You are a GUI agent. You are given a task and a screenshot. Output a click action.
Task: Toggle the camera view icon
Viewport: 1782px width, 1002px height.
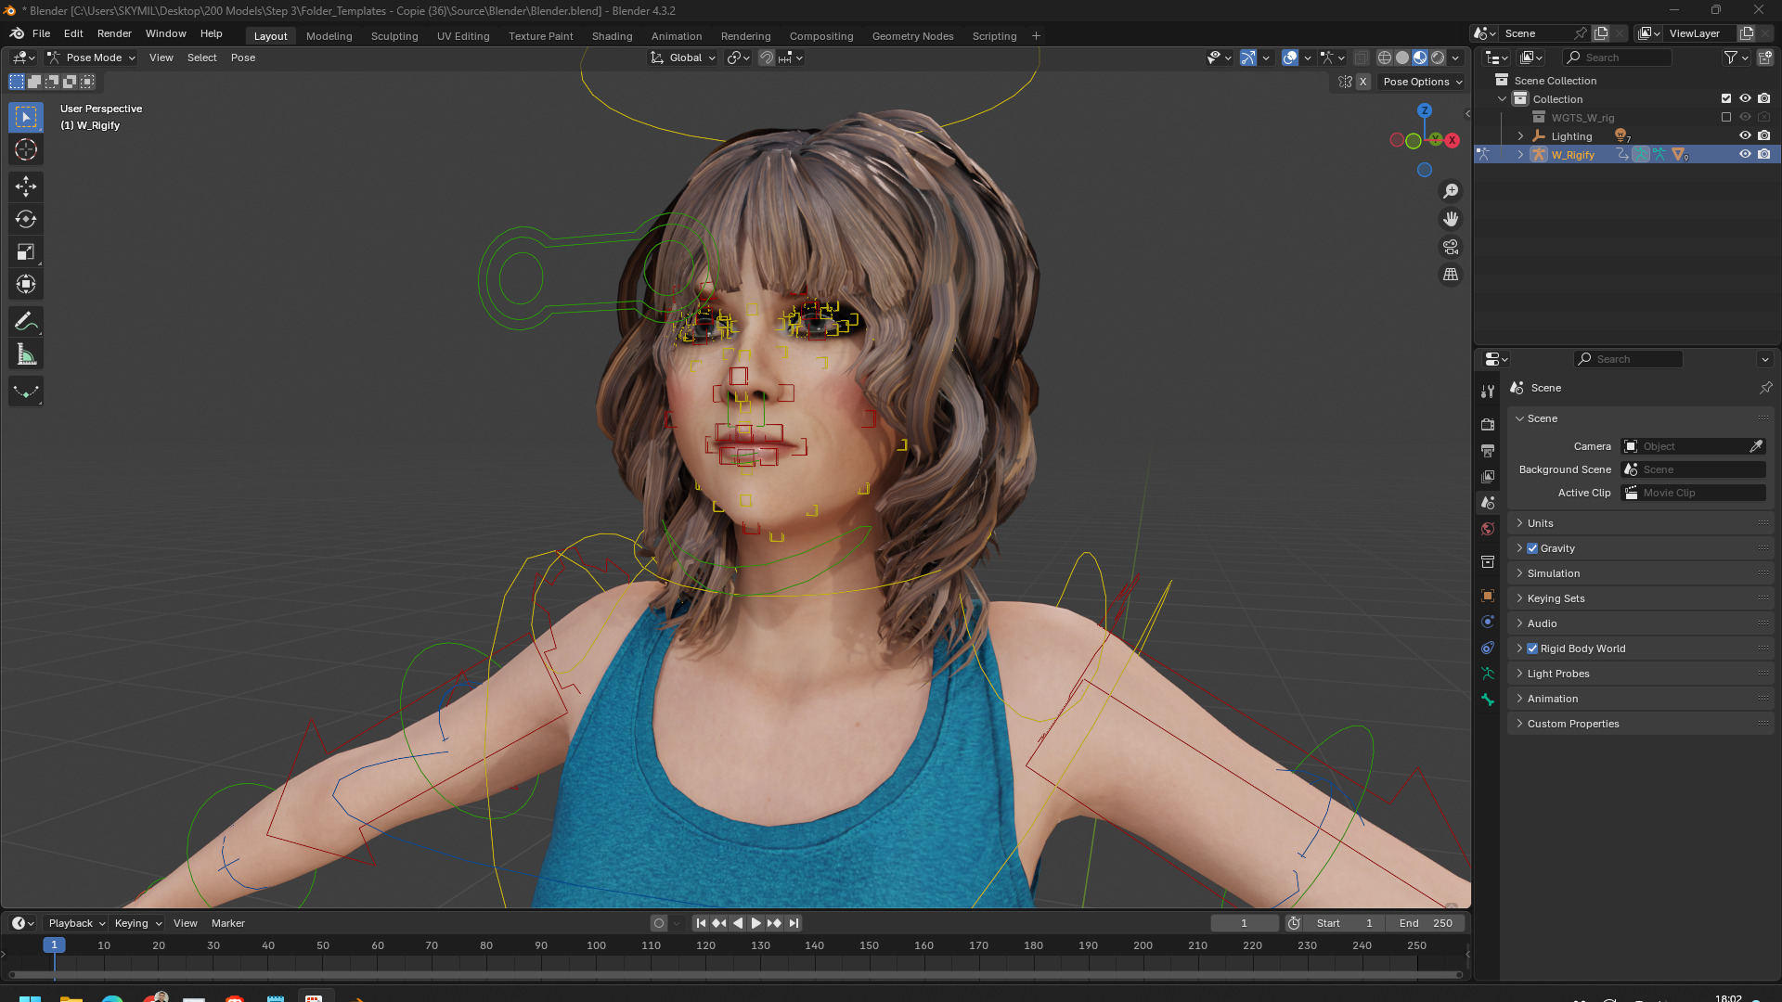coord(1451,247)
